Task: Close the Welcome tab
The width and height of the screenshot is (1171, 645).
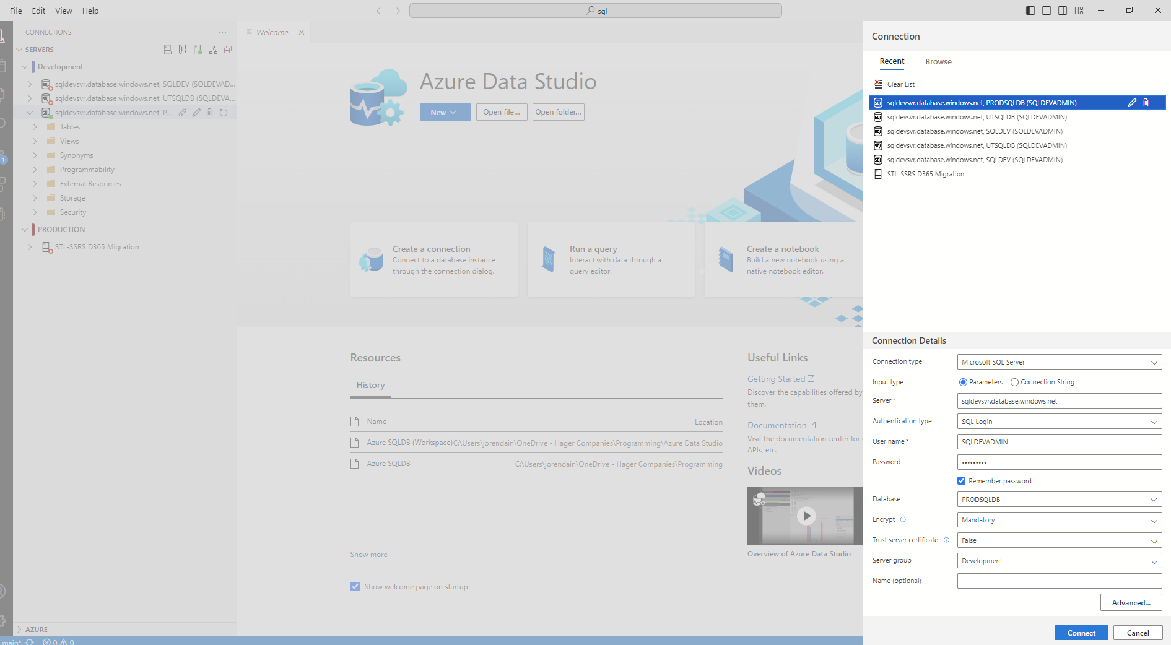Action: click(x=302, y=32)
